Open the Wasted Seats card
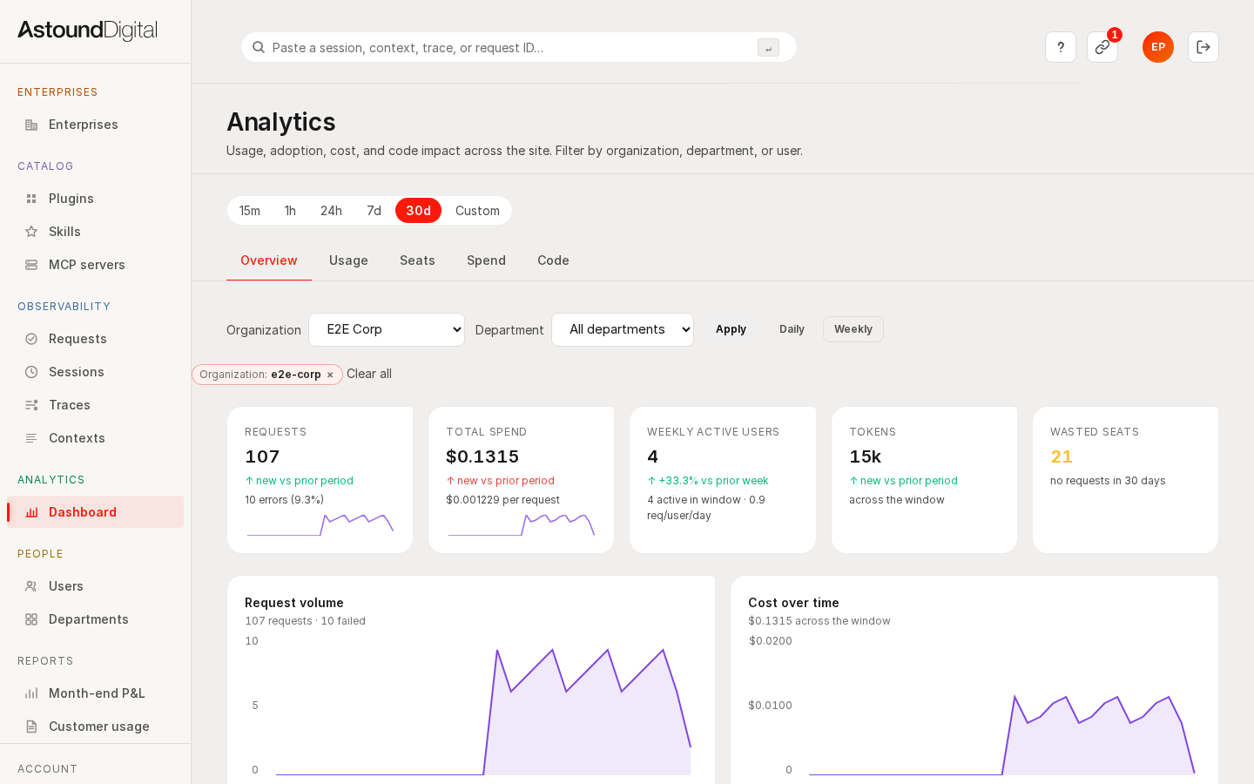The width and height of the screenshot is (1254, 784). [1125, 480]
